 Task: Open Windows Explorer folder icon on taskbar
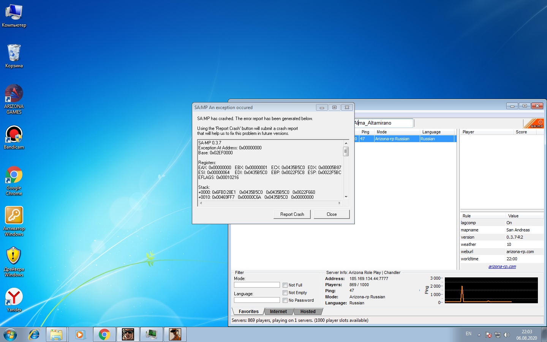(x=56, y=334)
